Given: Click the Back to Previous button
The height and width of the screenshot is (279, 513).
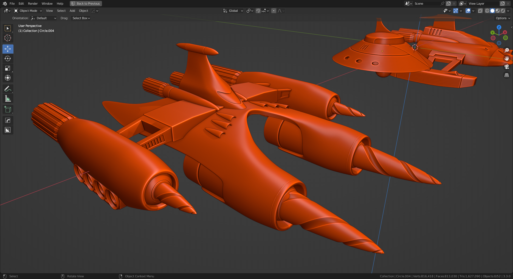Looking at the screenshot, I should pyautogui.click(x=86, y=4).
